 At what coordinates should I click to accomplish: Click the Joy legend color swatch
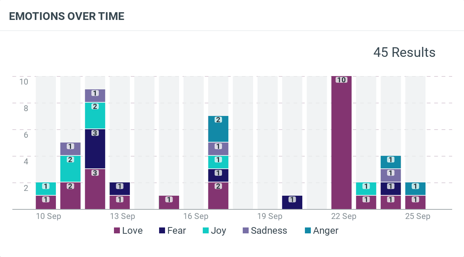click(x=206, y=231)
